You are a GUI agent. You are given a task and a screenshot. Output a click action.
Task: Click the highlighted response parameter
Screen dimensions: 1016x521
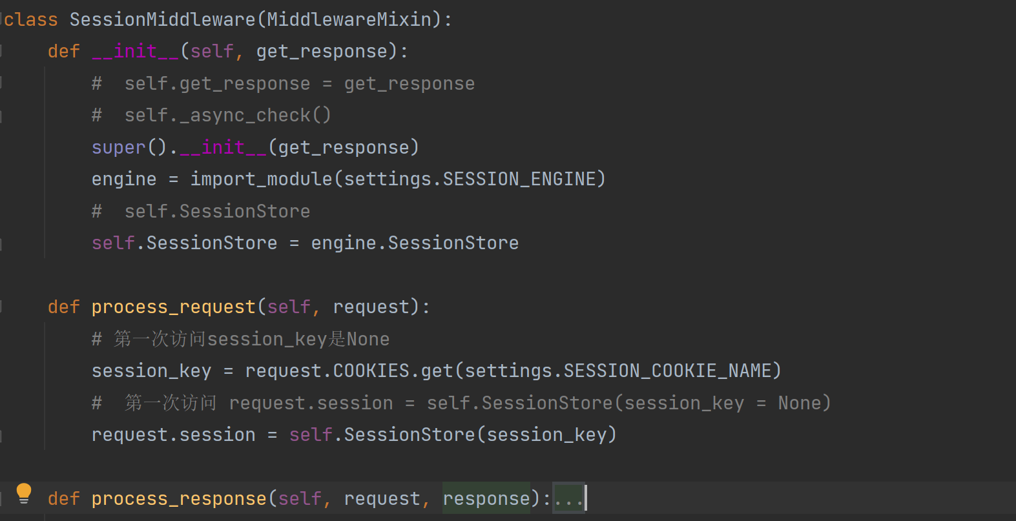tap(486, 499)
